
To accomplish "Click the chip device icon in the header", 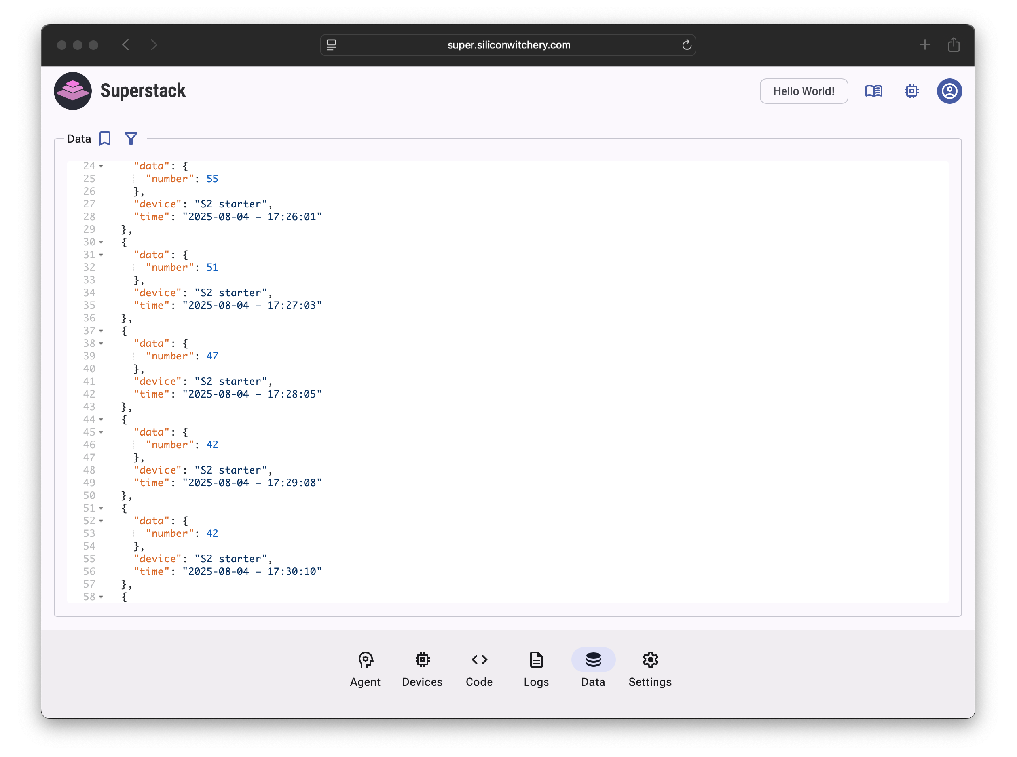I will tap(911, 91).
